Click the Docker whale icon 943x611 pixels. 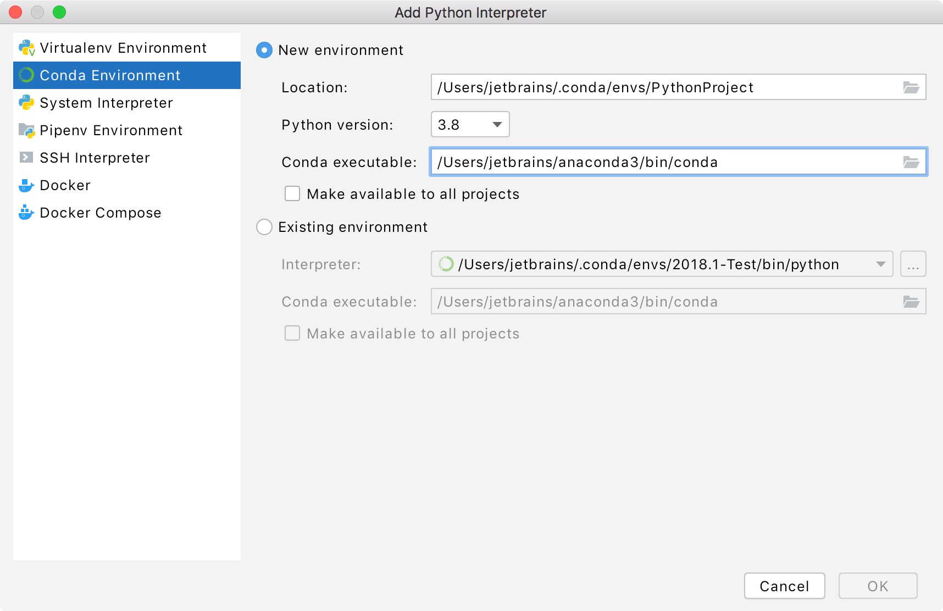[x=26, y=185]
